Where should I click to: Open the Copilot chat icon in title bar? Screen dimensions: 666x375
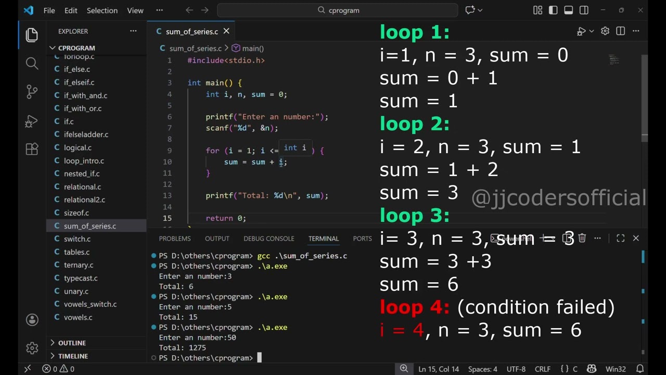(x=470, y=10)
